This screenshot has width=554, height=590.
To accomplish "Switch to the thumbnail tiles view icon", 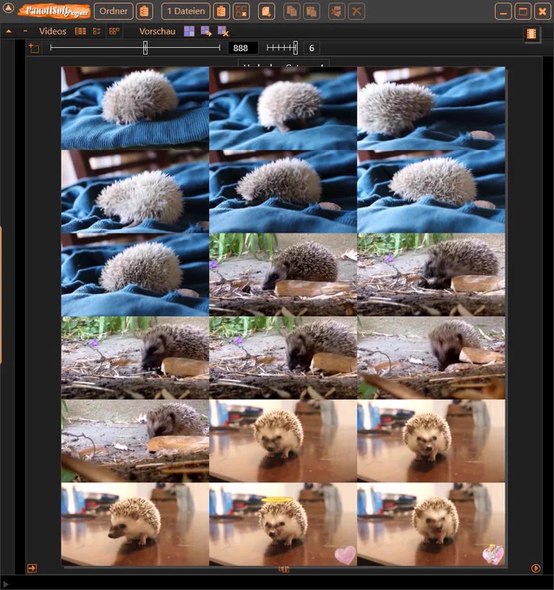I will pos(114,31).
